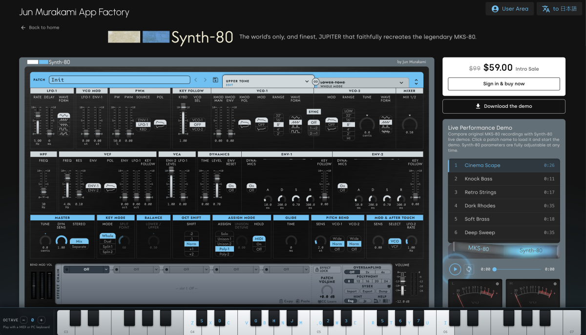Select VCO-1 sawtooth waveform
The width and height of the screenshot is (586, 335).
[x=295, y=122]
